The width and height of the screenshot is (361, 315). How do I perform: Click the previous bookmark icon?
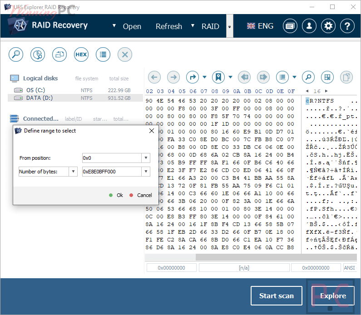coord(244,77)
